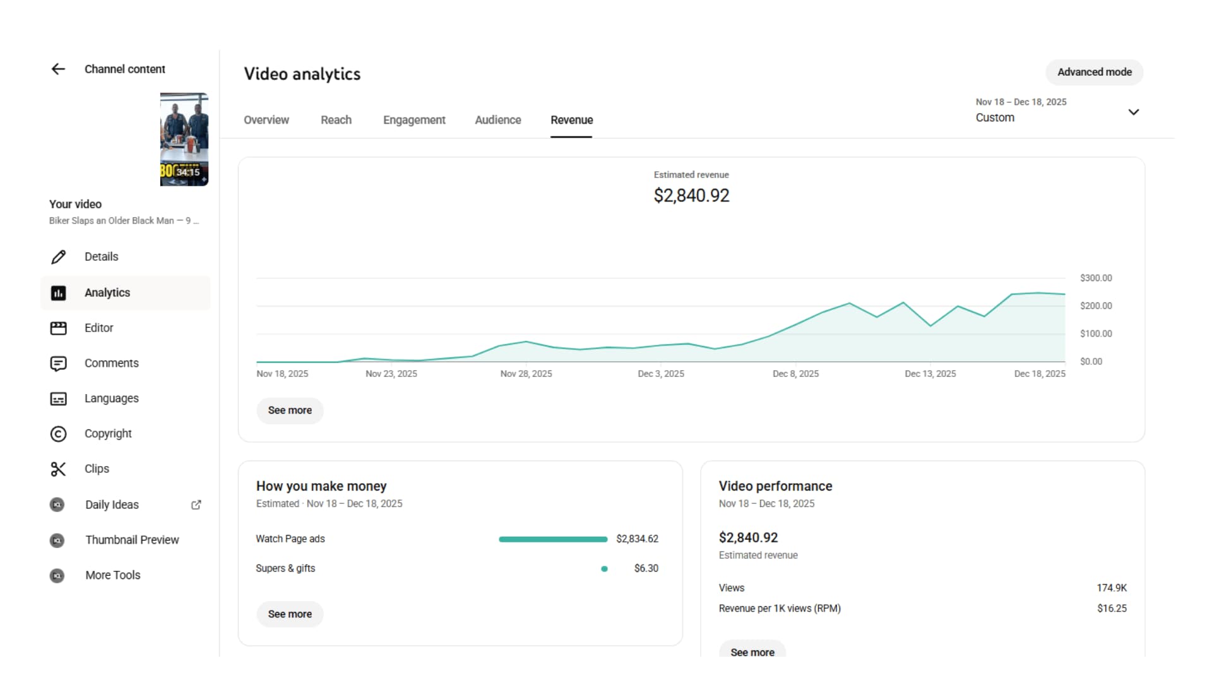The width and height of the screenshot is (1212, 682).
Task: Click the back arrow to Channel content
Action: tap(58, 69)
